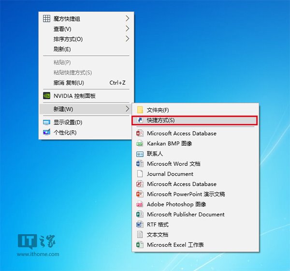Screen dimensions: 290x271
Task: Click the contact card icon beside 联系人
Action: click(140, 154)
